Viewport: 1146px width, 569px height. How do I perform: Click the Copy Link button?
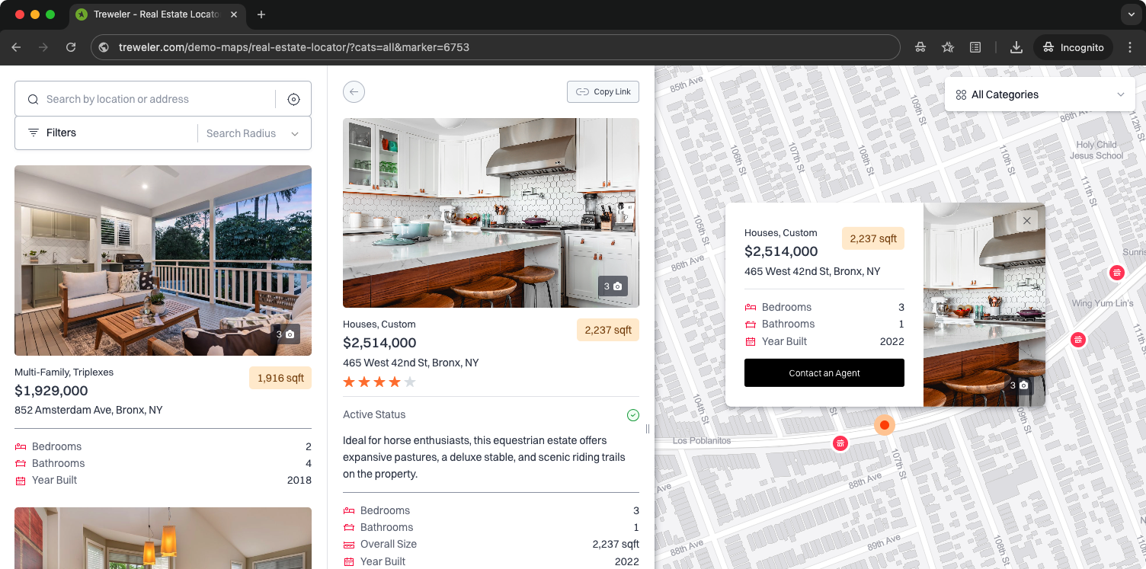pos(603,91)
